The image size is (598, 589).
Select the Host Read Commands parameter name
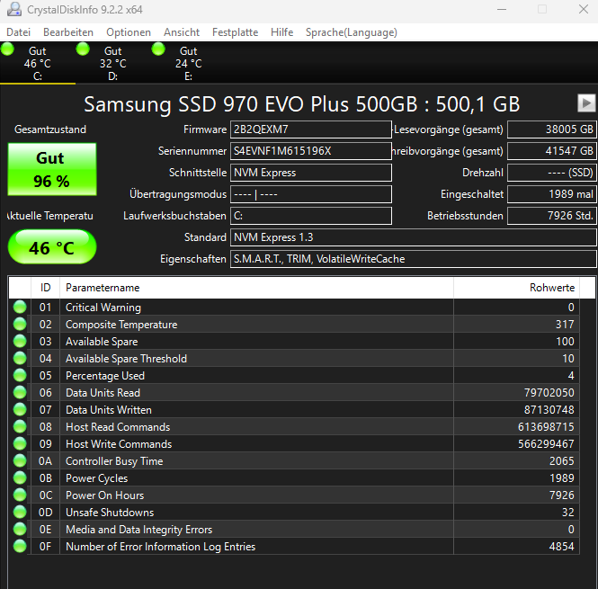(x=118, y=427)
